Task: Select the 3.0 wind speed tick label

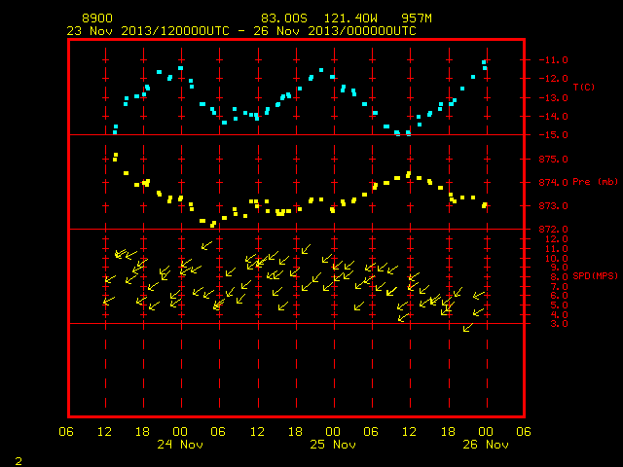Action: coord(559,324)
